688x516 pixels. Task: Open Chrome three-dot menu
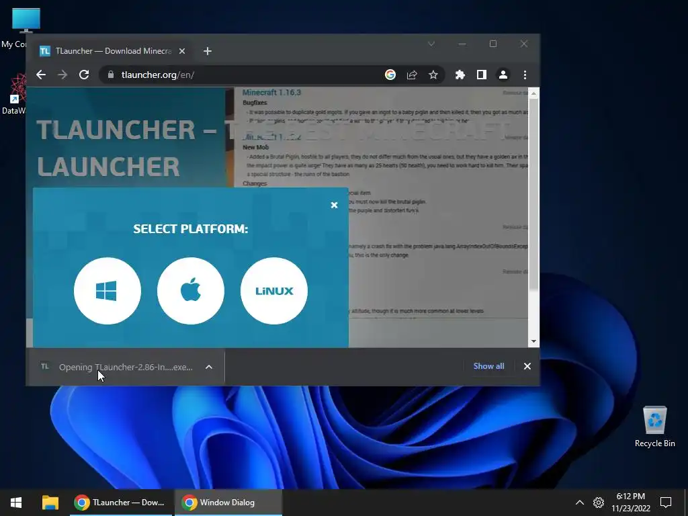pos(525,75)
